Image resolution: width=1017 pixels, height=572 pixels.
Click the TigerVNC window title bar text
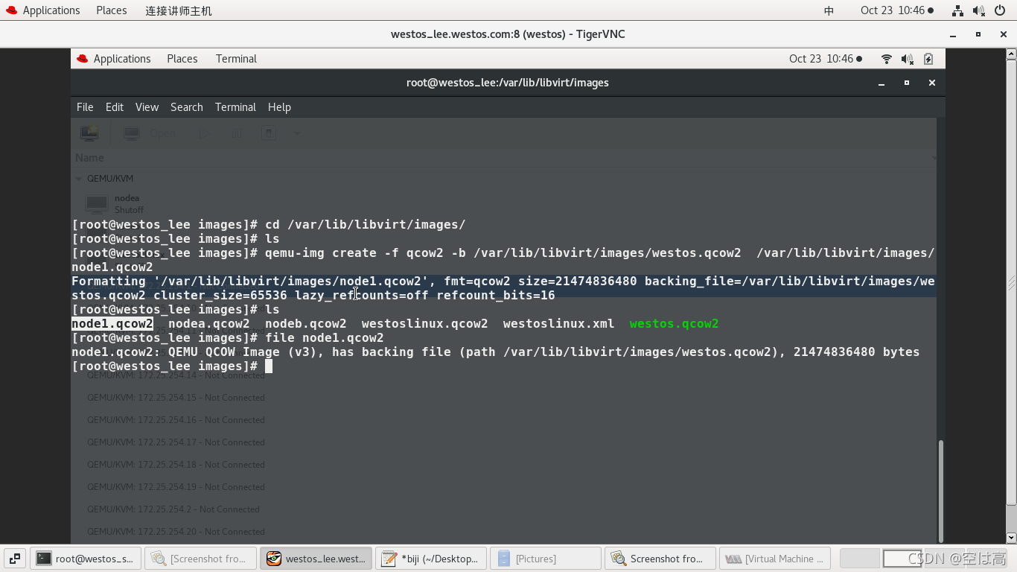tap(508, 34)
